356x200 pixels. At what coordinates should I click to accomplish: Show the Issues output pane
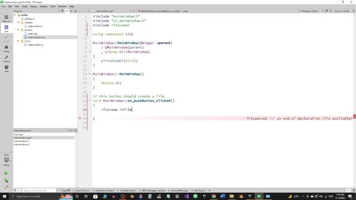(65, 191)
